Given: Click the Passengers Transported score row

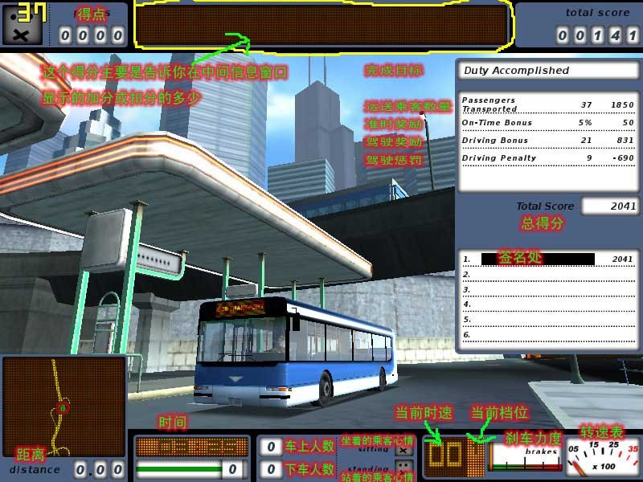Looking at the screenshot, I should [x=547, y=104].
